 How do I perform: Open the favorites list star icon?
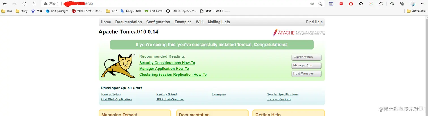point(392,4)
